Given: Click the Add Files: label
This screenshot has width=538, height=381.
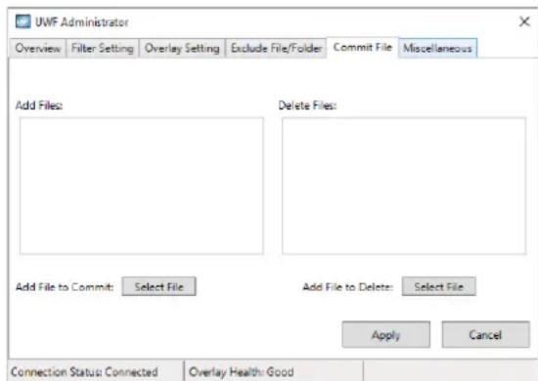Looking at the screenshot, I should pos(39,106).
